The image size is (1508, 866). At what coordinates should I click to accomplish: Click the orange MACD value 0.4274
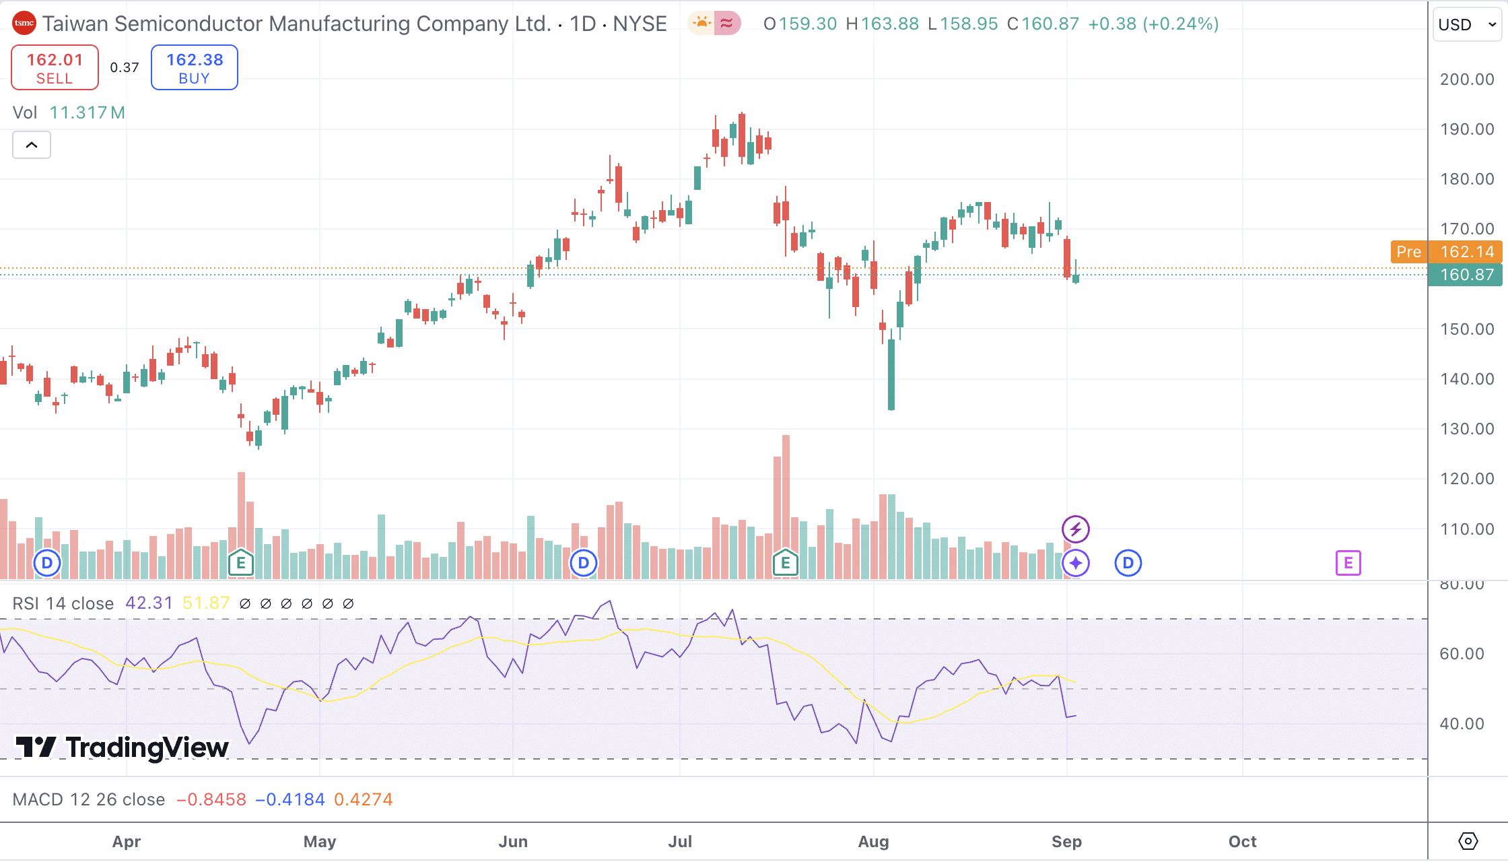click(x=364, y=799)
